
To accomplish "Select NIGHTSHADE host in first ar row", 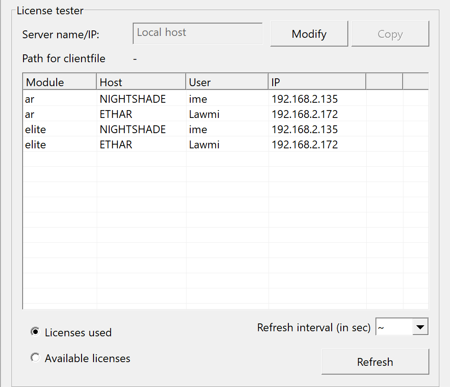I will [x=133, y=99].
